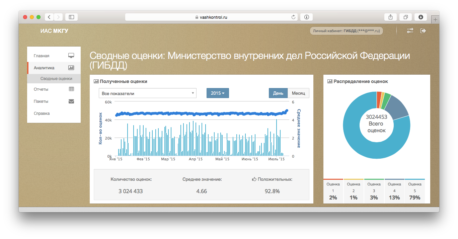The width and height of the screenshot is (458, 239).
Task: Open Safari's downloads list button
Action: point(421,17)
